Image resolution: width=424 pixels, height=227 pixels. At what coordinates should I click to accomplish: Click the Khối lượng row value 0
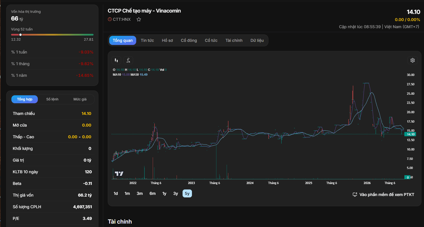90,148
